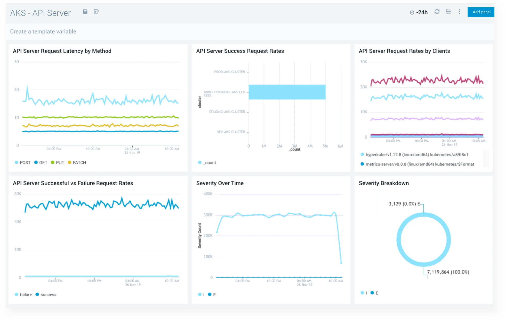Screen dimensions: 505x321
Task: Click the refresh dashboard icon
Action: [437, 12]
